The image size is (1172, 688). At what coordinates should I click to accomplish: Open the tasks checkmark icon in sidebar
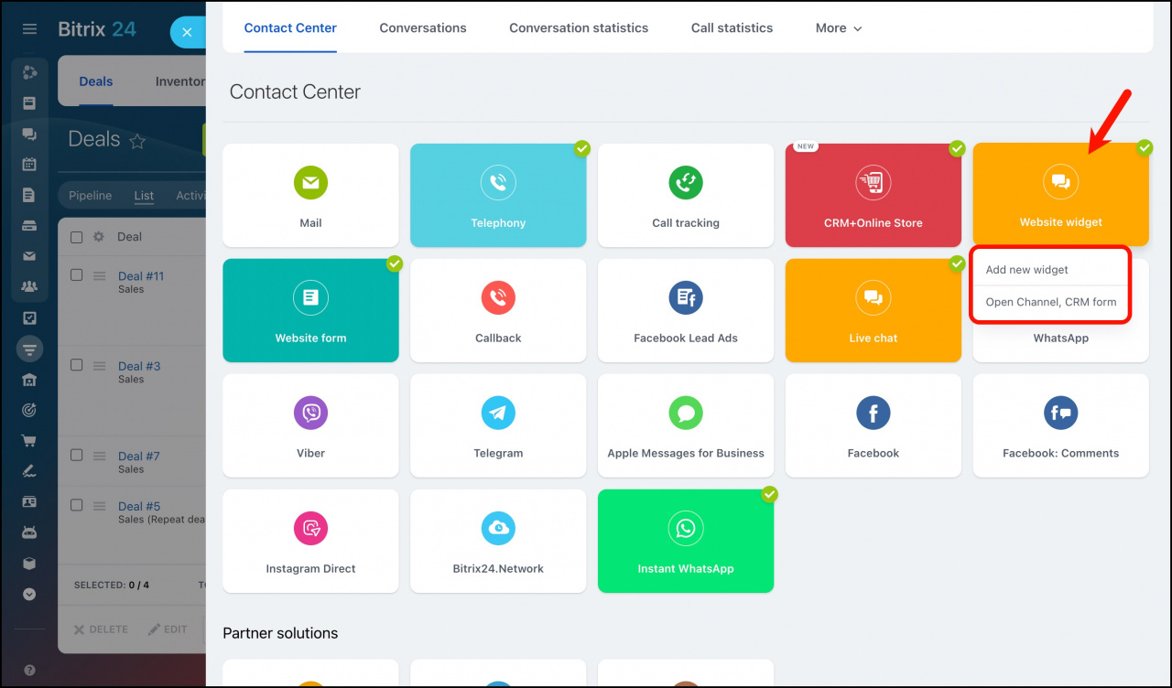click(29, 318)
